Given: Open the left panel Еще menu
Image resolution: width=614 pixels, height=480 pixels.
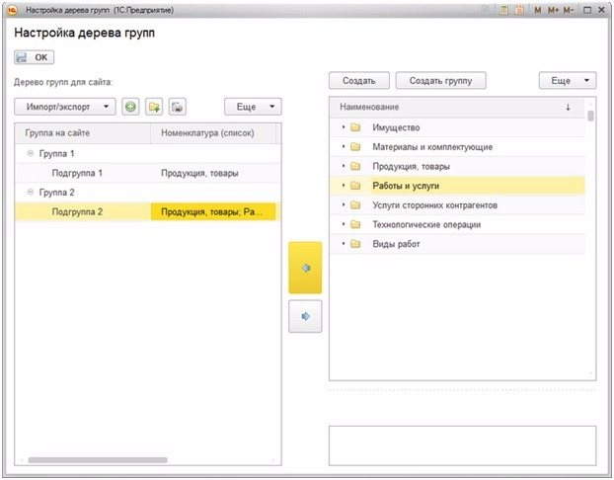Looking at the screenshot, I should point(253,107).
